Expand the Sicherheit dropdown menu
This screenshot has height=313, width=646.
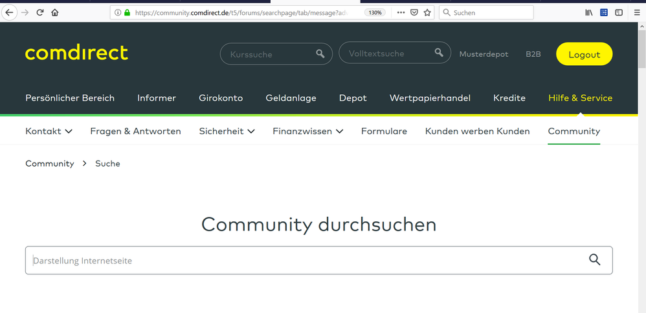click(227, 131)
